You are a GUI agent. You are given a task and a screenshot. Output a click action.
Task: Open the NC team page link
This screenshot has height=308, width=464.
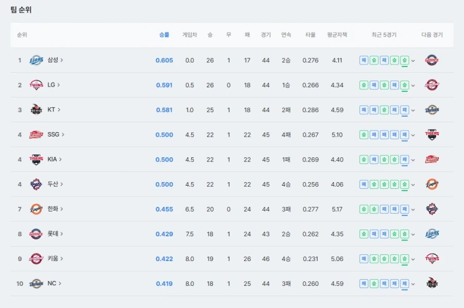coord(54,283)
